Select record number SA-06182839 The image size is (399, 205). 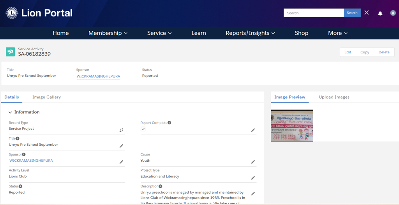[34, 54]
